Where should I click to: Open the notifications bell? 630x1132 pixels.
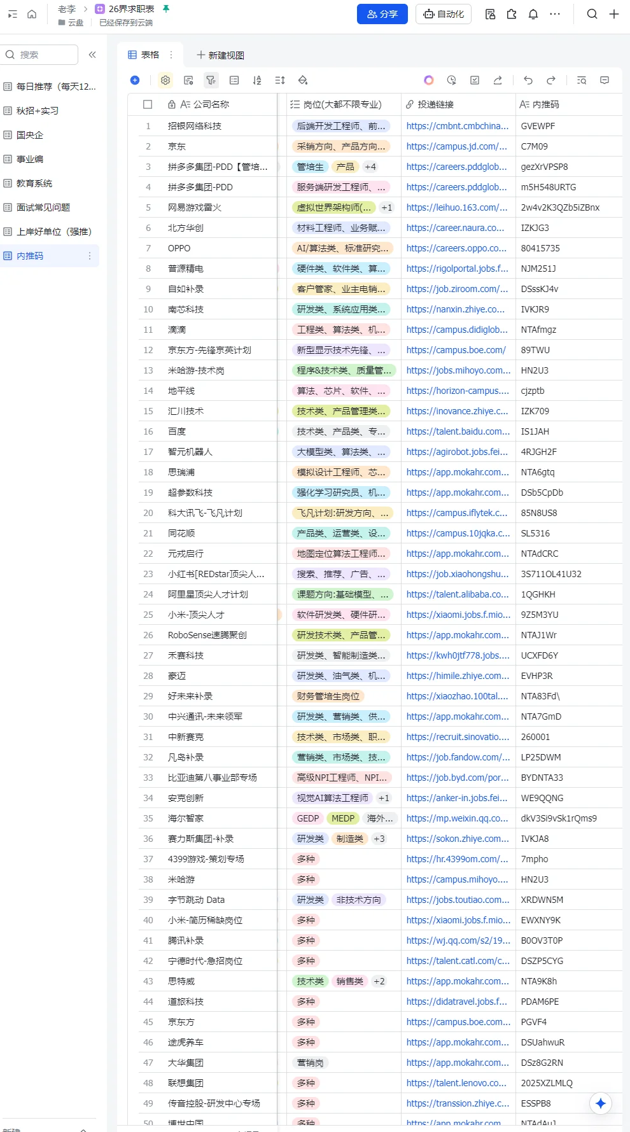533,14
